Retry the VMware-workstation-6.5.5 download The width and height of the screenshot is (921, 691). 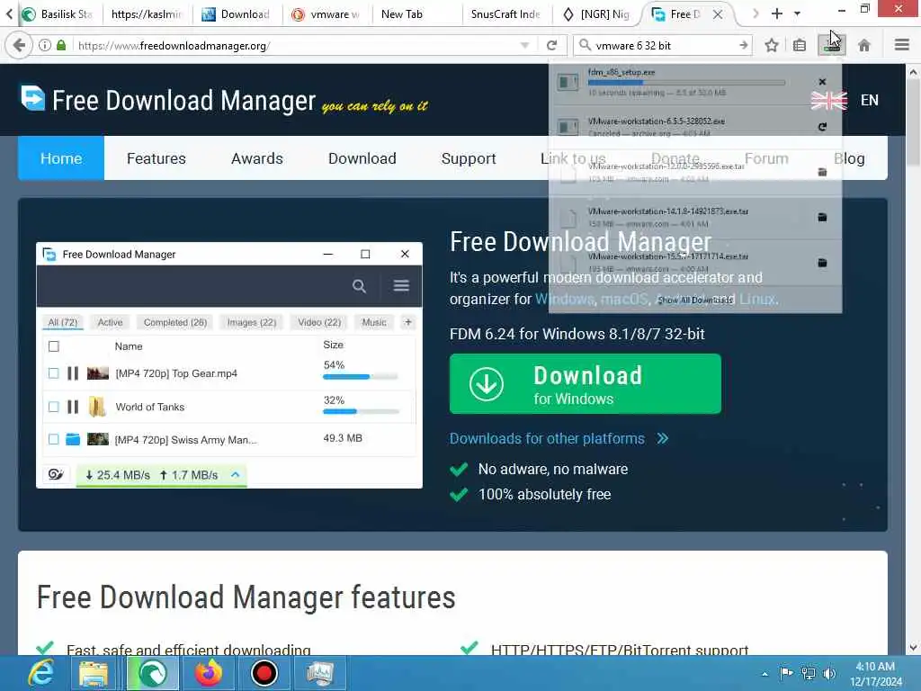[822, 127]
